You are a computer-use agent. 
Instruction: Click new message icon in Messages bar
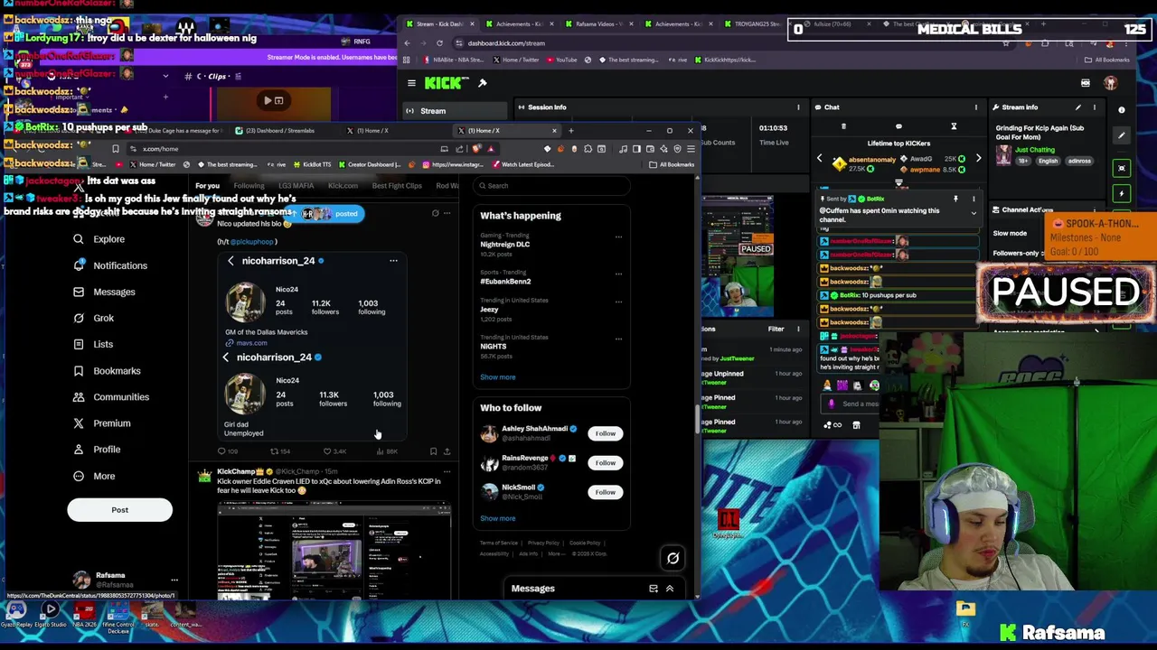(654, 589)
